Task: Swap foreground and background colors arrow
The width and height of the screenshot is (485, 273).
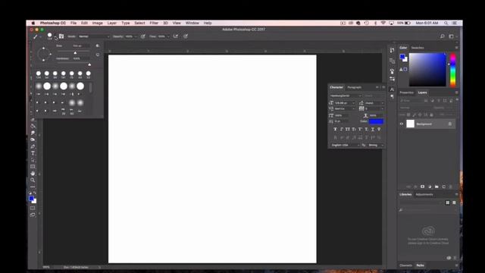Action: click(x=35, y=193)
